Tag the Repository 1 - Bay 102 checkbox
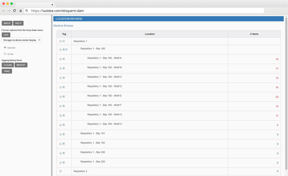This screenshot has height=176, width=288. [x=61, y=144]
